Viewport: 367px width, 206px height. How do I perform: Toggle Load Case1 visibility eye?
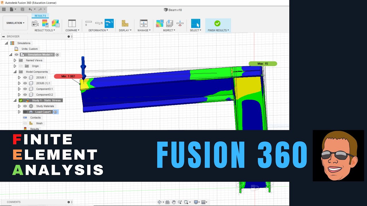click(x=25, y=112)
